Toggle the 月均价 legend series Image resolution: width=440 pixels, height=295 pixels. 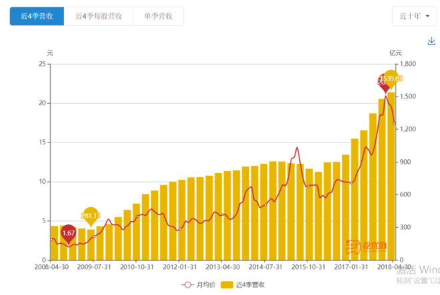[x=199, y=285]
